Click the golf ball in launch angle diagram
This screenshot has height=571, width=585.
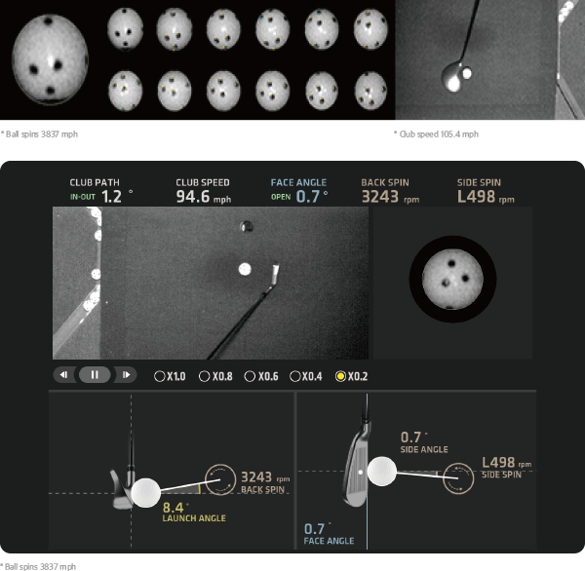145,493
